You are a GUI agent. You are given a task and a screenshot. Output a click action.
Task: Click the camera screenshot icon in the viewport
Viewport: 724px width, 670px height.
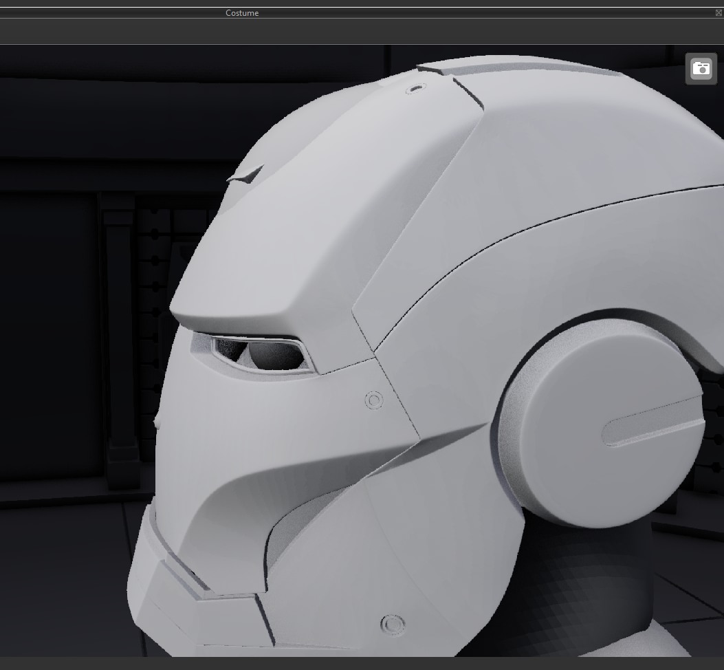(701, 69)
